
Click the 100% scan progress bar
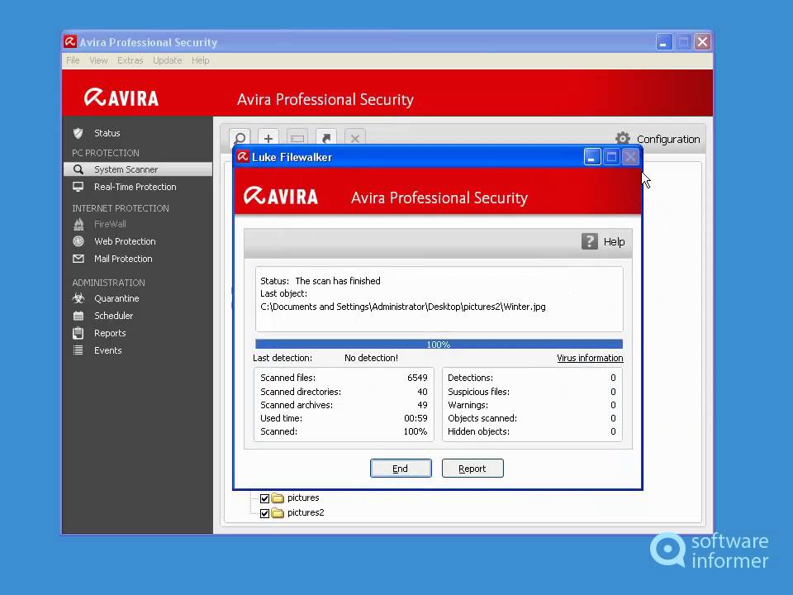point(439,344)
